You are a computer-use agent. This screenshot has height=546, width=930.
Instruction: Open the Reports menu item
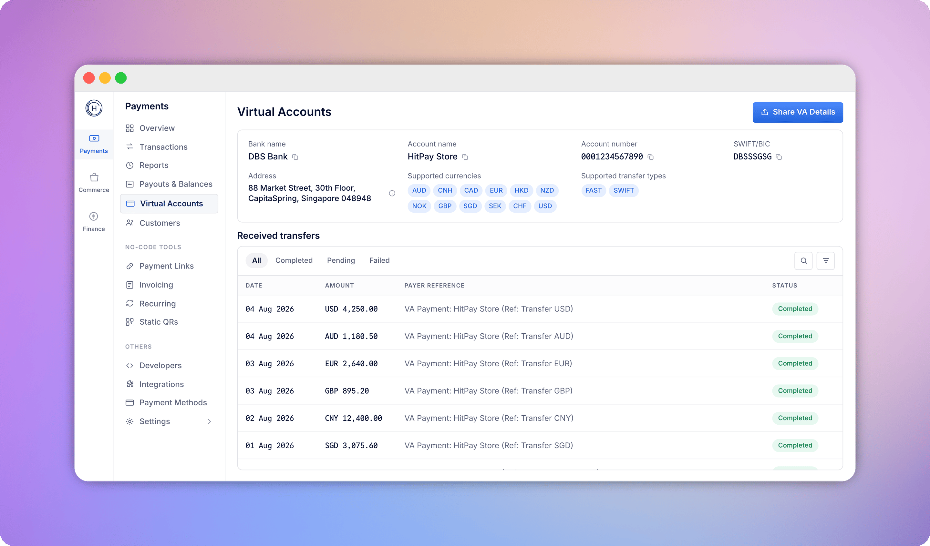point(154,165)
